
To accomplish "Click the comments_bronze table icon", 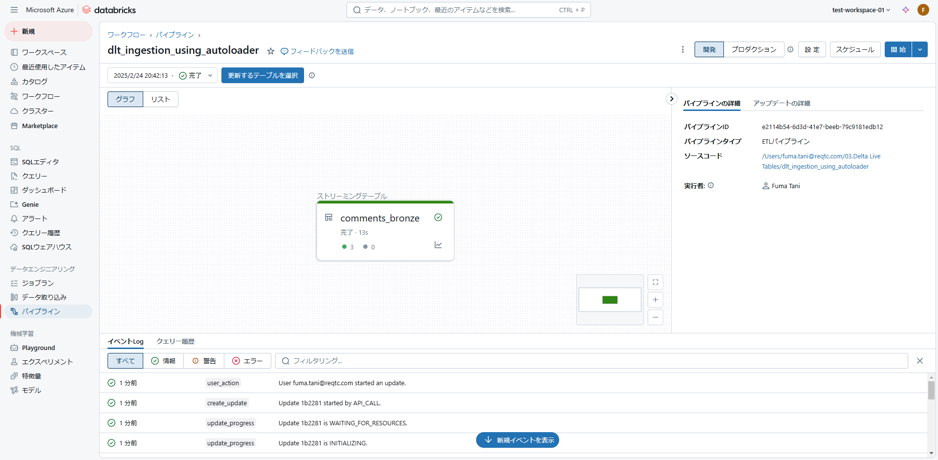I will coord(329,218).
